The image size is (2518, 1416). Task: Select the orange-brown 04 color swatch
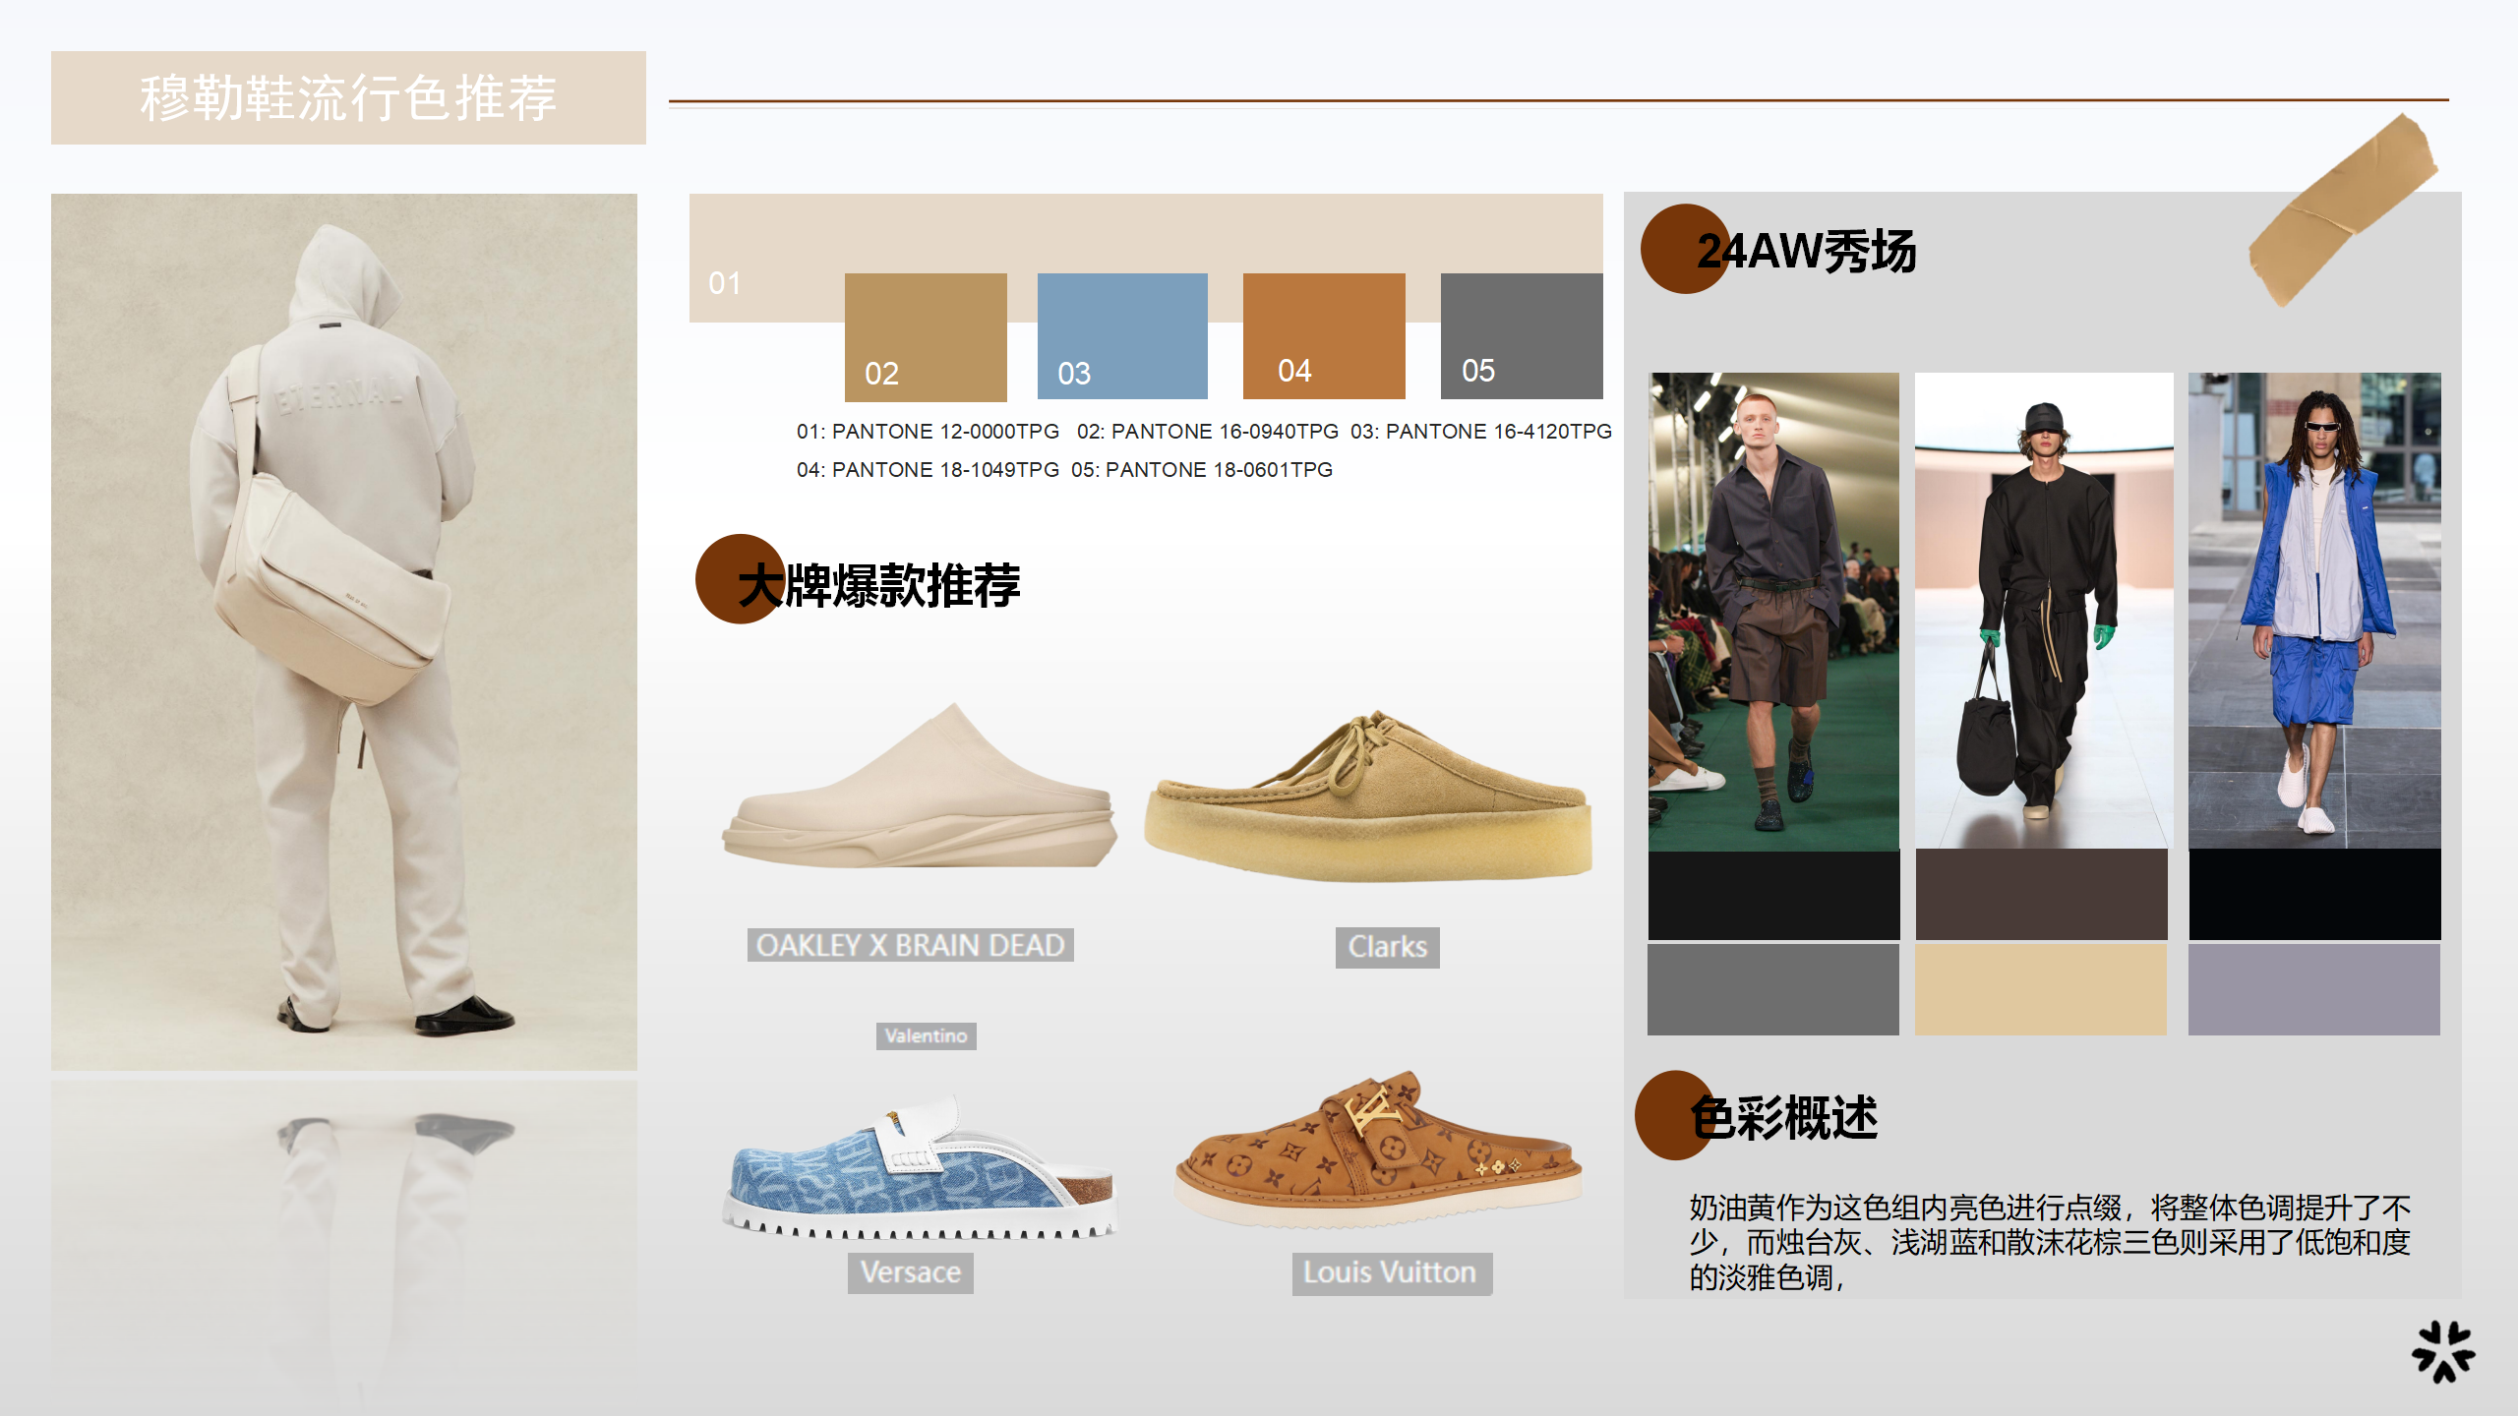click(1324, 336)
